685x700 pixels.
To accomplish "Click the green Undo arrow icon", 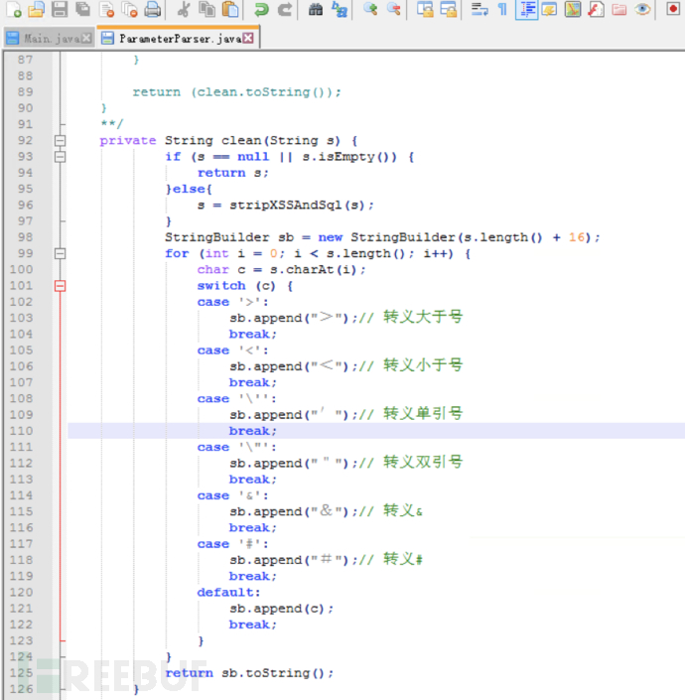I will coord(260,10).
